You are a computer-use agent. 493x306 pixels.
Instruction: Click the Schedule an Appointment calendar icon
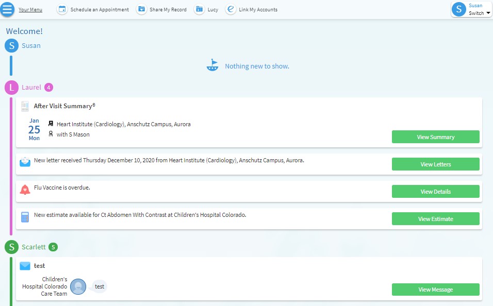[62, 9]
